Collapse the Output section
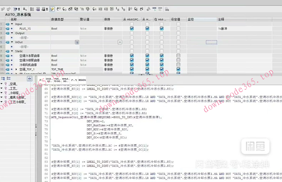Image resolution: width=282 pixels, height=182 pixels. click(12, 33)
